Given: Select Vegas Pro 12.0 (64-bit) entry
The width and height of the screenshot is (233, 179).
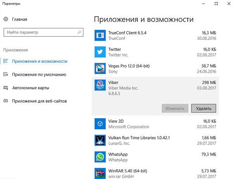Looking at the screenshot, I should (129, 66).
